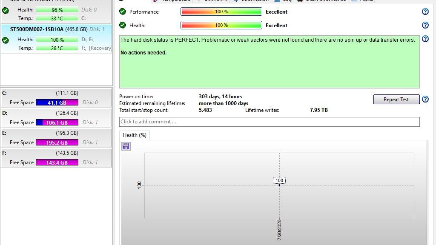Image resolution: width=436 pixels, height=245 pixels.
Task: Open help for the Performance rating
Action: (x=425, y=11)
